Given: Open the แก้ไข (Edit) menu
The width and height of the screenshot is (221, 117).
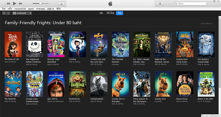Looking at the screenshot, I should coord(10,9).
